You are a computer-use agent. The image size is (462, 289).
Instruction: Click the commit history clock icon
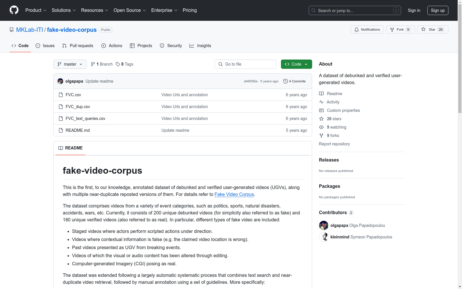coord(286,81)
